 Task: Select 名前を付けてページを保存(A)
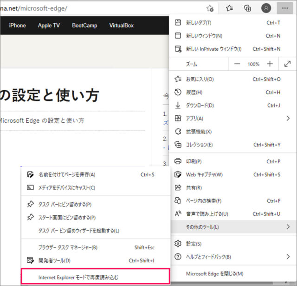[x=96, y=174]
